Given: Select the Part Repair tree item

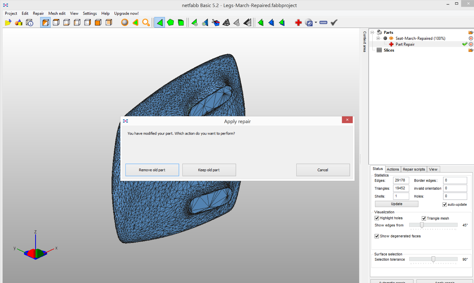Looking at the screenshot, I should 405,44.
